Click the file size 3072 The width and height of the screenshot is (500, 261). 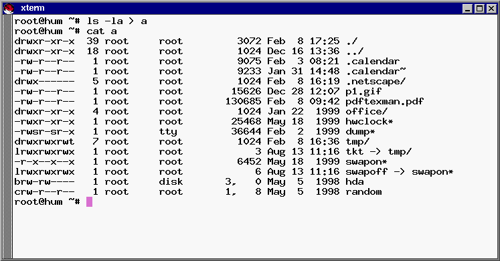coord(250,41)
